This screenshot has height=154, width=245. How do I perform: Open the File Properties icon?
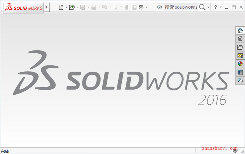click(134, 7)
